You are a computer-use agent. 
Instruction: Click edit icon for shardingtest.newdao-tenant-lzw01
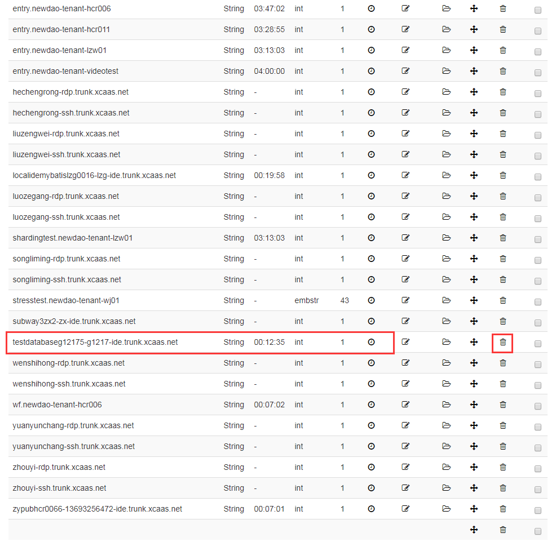click(x=405, y=238)
